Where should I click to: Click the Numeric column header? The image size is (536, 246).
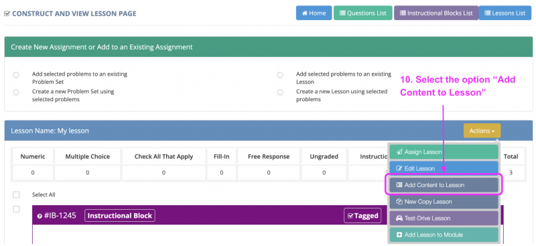[33, 157]
